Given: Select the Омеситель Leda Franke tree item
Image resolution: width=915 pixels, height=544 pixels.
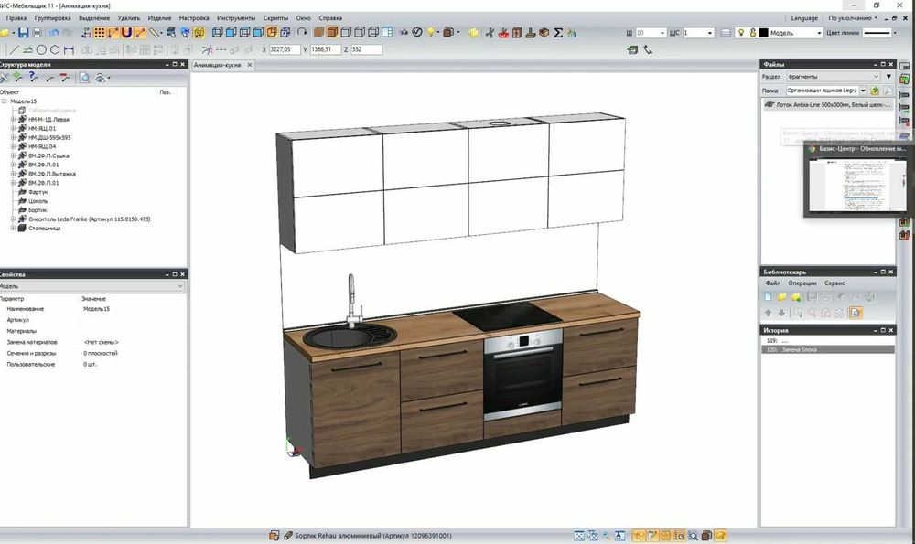Looking at the screenshot, I should 90,219.
